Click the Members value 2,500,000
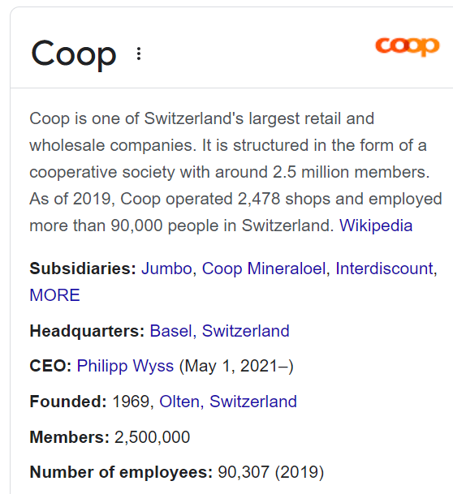This screenshot has height=494, width=453. pos(152,437)
